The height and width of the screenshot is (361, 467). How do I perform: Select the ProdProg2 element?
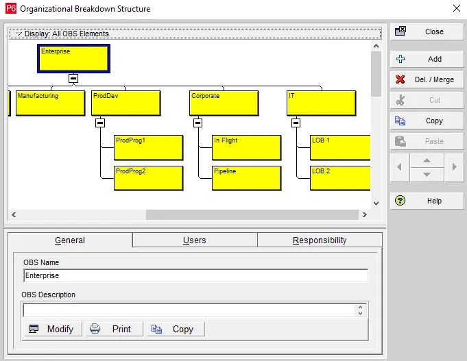click(149, 178)
